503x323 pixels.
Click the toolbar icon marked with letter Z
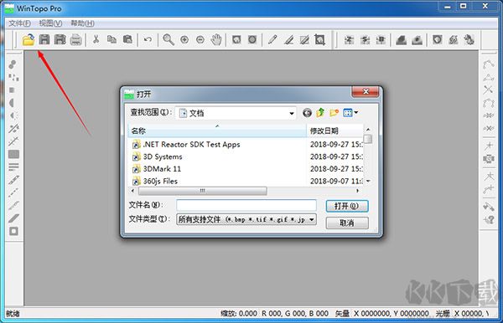pyautogui.click(x=350, y=39)
